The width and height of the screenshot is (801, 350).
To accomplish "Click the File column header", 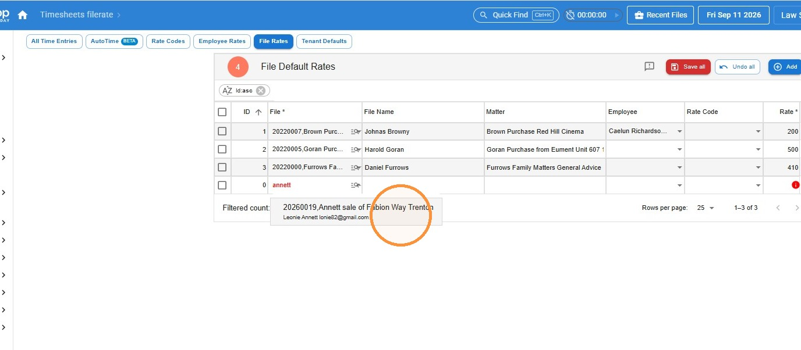I will (x=315, y=112).
